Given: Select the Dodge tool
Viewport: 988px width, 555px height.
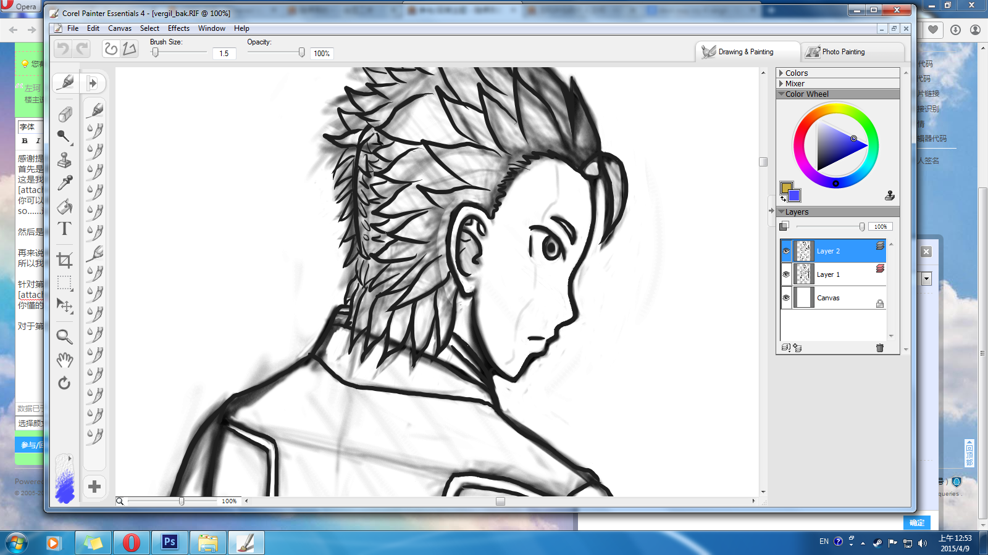Looking at the screenshot, I should tap(65, 137).
